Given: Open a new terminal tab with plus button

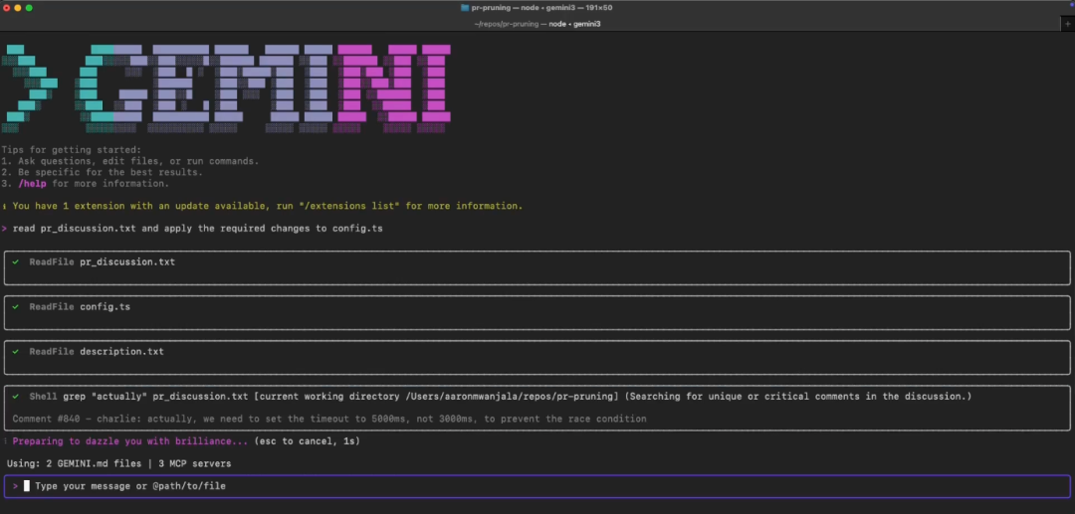Looking at the screenshot, I should [x=1066, y=23].
